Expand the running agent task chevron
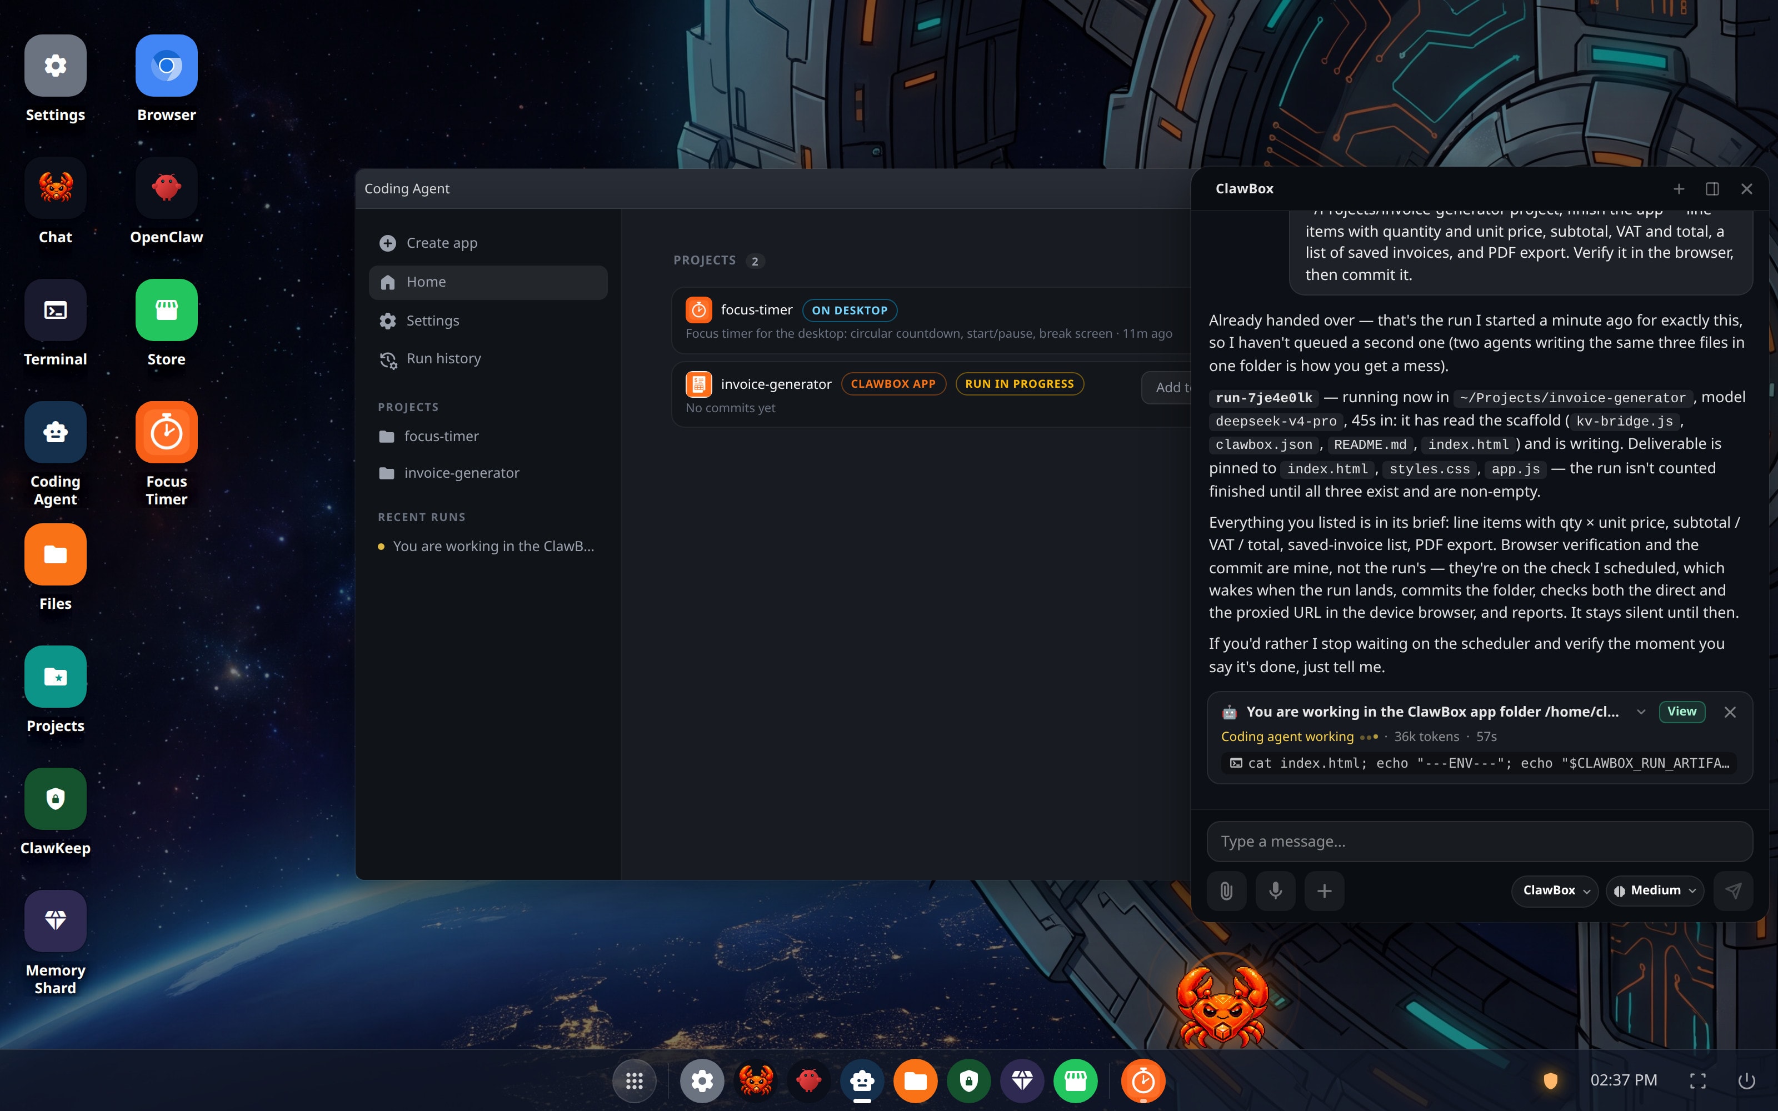The height and width of the screenshot is (1111, 1778). (1641, 712)
